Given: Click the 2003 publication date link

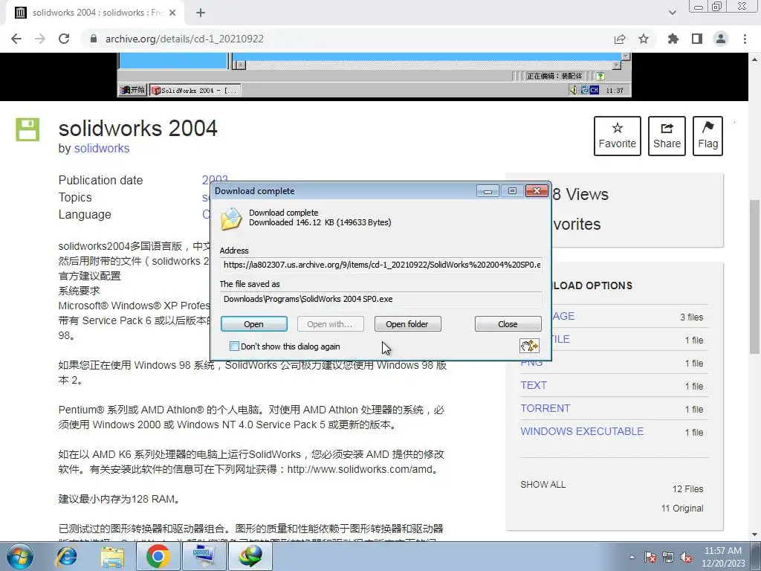Looking at the screenshot, I should click(215, 178).
